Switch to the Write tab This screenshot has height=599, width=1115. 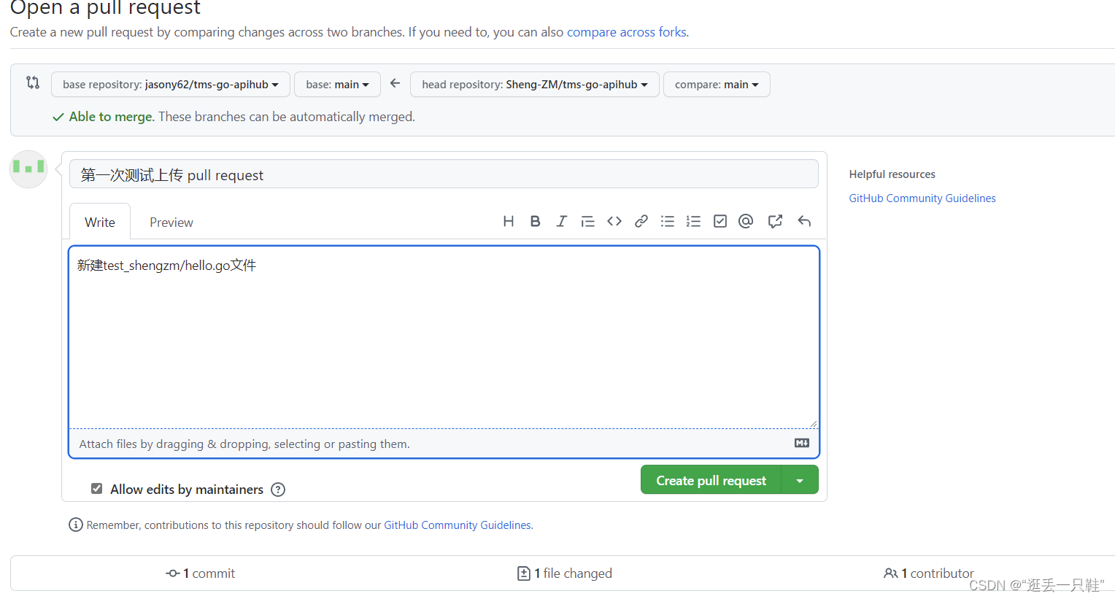click(x=100, y=222)
